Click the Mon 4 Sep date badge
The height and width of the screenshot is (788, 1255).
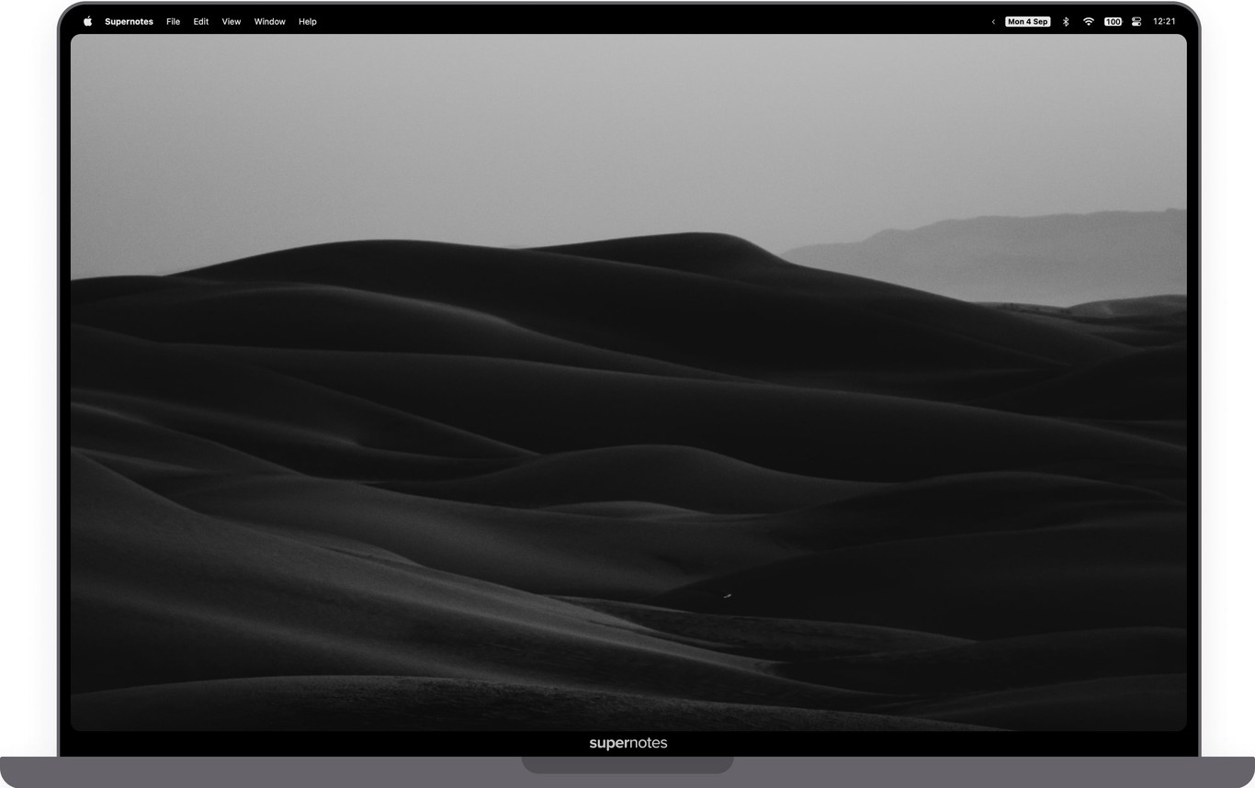(x=1027, y=21)
